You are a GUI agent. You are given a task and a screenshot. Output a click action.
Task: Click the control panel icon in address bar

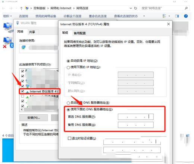(27, 8)
